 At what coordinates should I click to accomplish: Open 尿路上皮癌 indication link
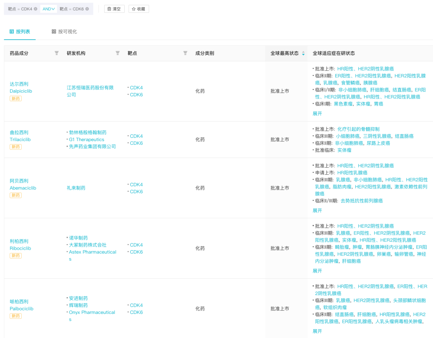pyautogui.click(x=378, y=143)
